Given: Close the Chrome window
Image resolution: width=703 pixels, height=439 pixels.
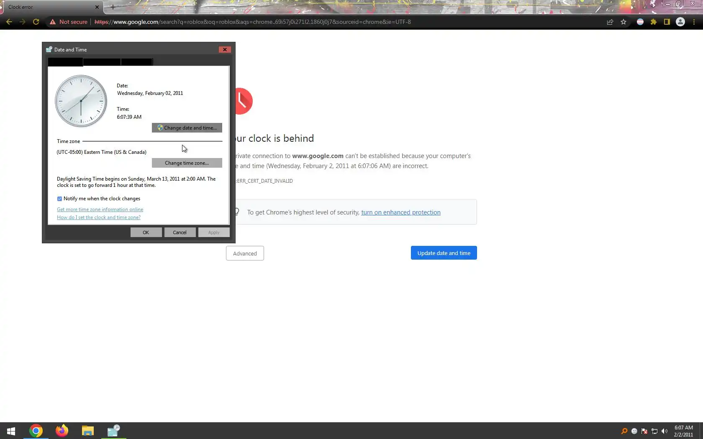Looking at the screenshot, I should coord(692,4).
